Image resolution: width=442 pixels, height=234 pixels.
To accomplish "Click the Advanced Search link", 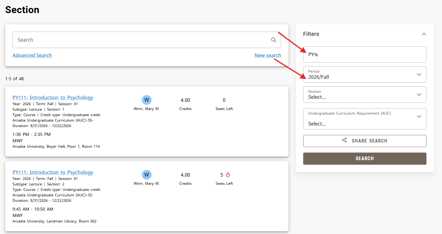I will 32,55.
